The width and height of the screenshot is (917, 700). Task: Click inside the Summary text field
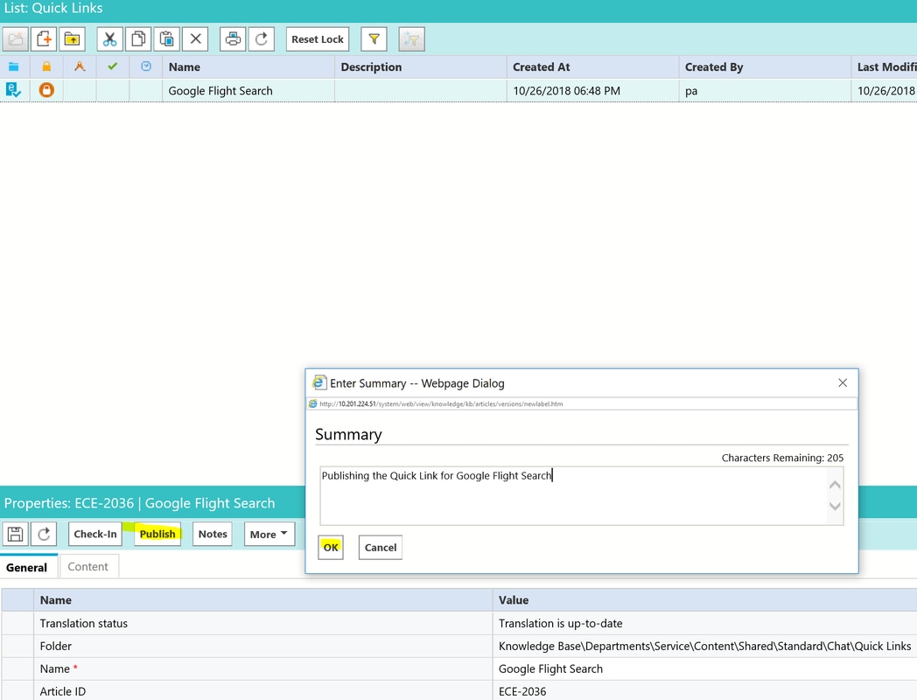[x=573, y=495]
